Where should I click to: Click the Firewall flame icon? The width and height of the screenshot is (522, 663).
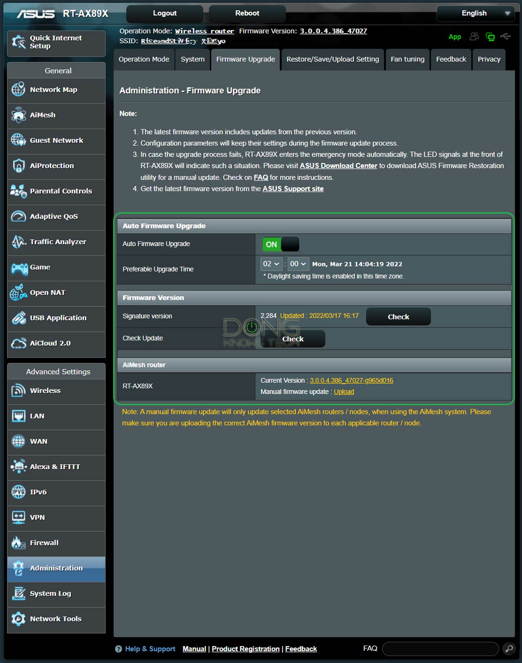point(18,542)
